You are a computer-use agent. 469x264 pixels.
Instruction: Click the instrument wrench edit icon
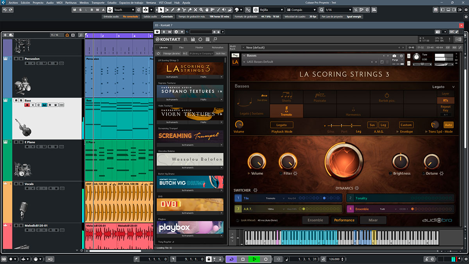[x=235, y=56]
